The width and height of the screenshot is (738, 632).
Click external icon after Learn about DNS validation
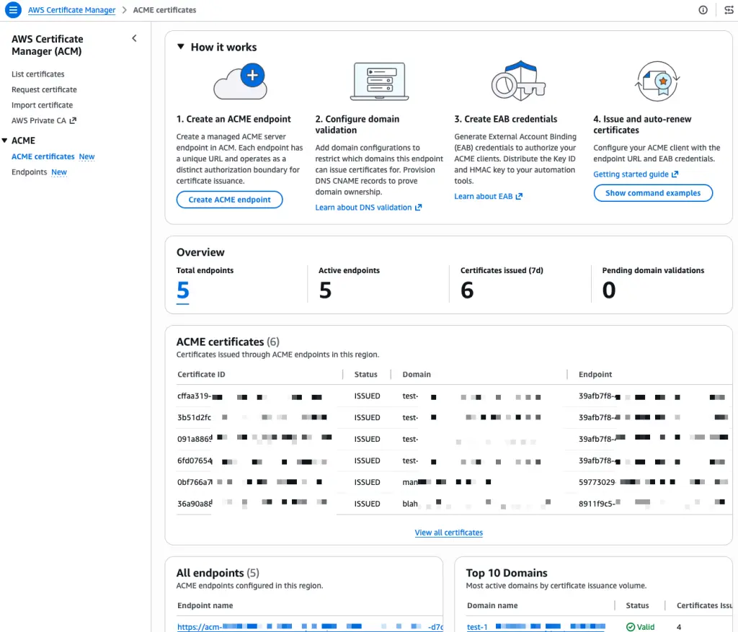(418, 208)
